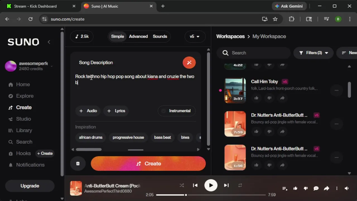The height and width of the screenshot is (201, 357).
Task: Switch to Sounds tab
Action: (160, 37)
